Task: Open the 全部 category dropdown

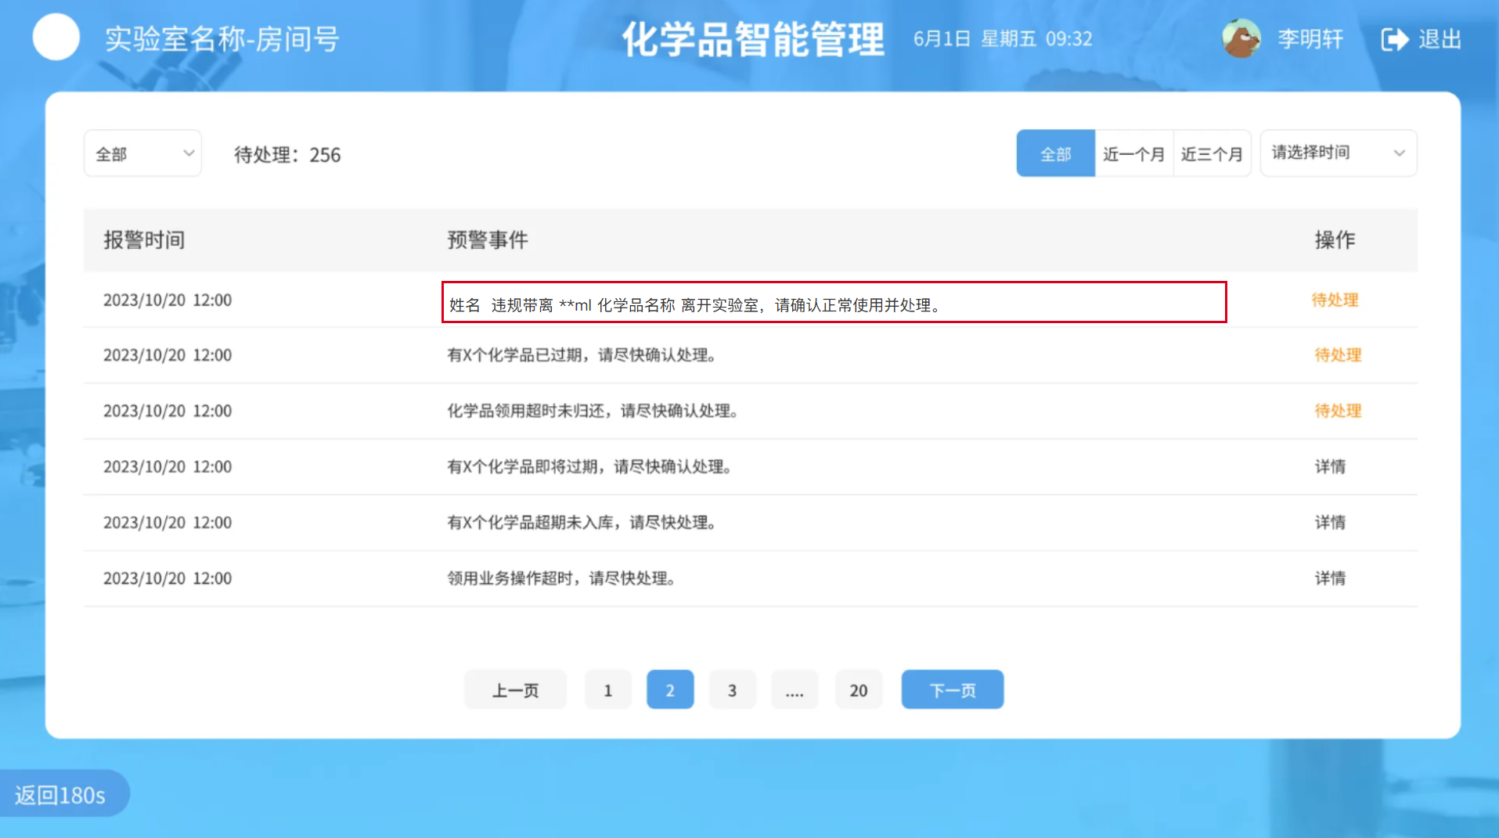Action: [142, 153]
